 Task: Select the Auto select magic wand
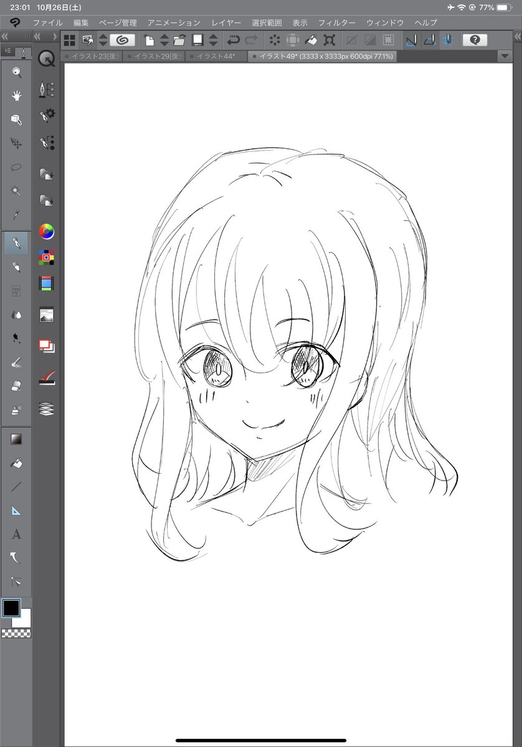(16, 192)
